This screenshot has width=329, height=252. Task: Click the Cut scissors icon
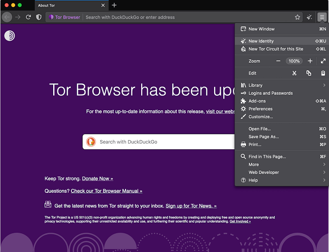pyautogui.click(x=295, y=73)
